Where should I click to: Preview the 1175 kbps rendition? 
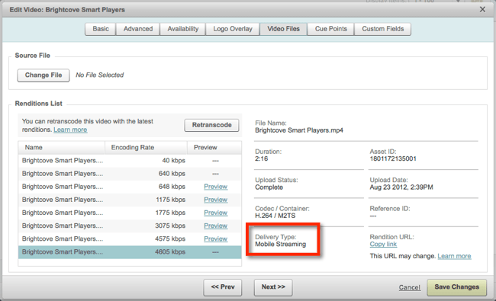215,200
